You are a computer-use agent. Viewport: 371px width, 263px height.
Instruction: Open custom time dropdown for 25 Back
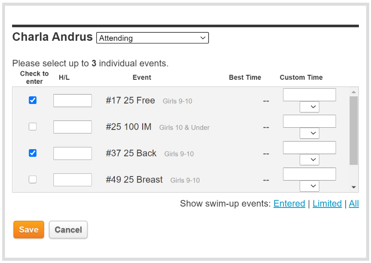pyautogui.click(x=310, y=160)
